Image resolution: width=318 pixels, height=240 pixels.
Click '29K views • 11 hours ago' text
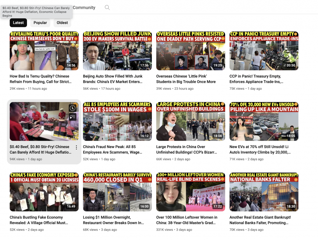[x=28, y=88]
